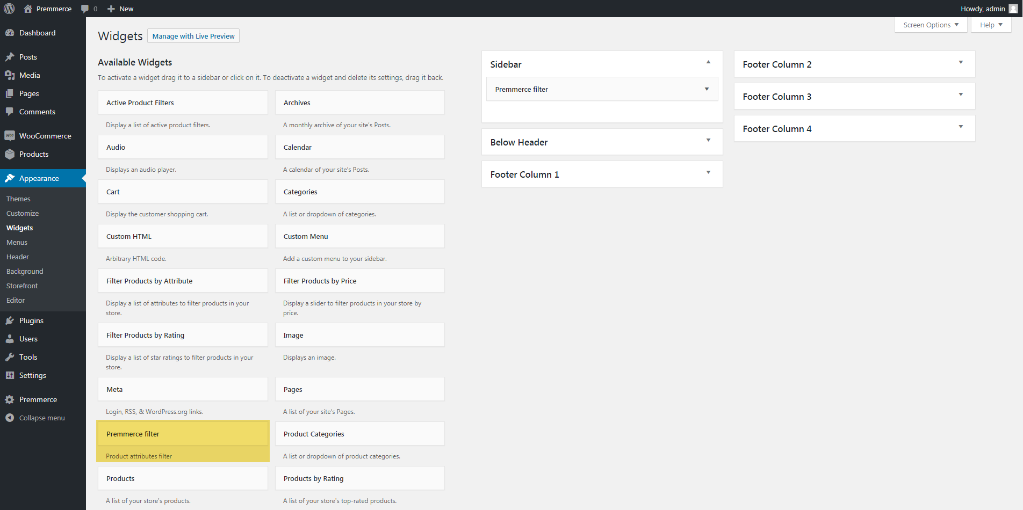Select the Products by Rating widget
1023x510 pixels.
(360, 478)
